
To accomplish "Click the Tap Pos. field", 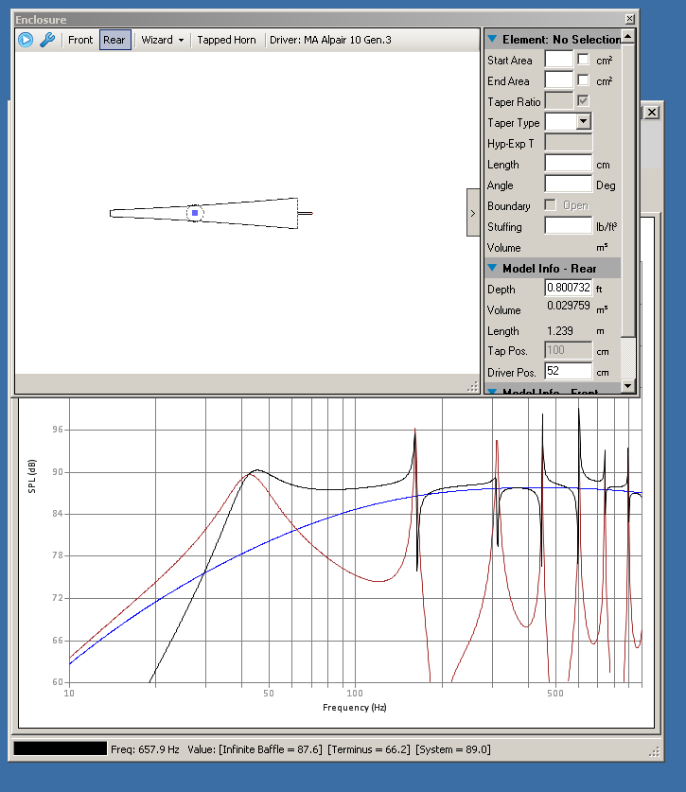I will point(569,350).
